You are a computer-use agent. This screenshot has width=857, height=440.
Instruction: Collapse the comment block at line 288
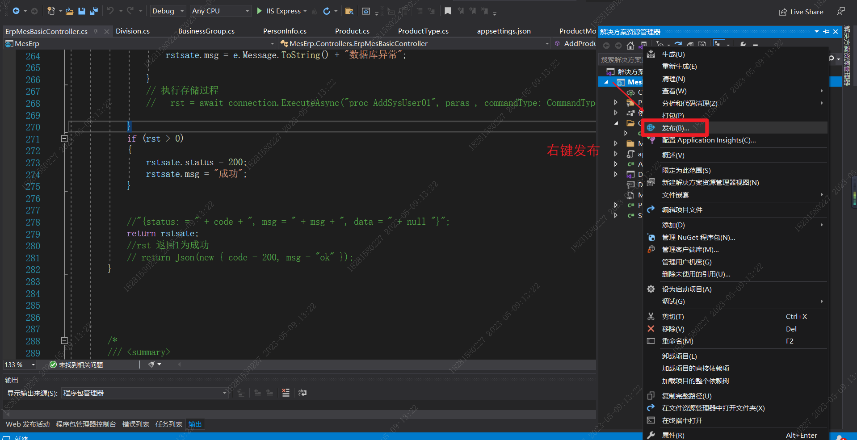click(x=64, y=341)
